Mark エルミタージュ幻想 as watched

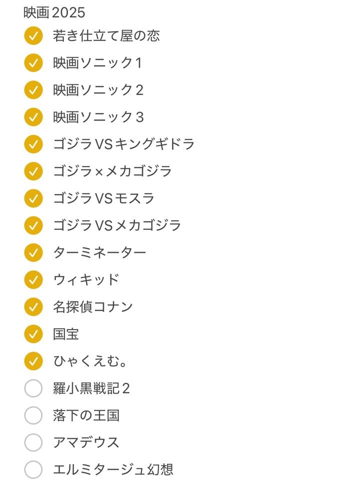pyautogui.click(x=33, y=469)
